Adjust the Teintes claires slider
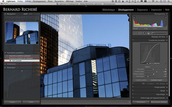 (153, 72)
